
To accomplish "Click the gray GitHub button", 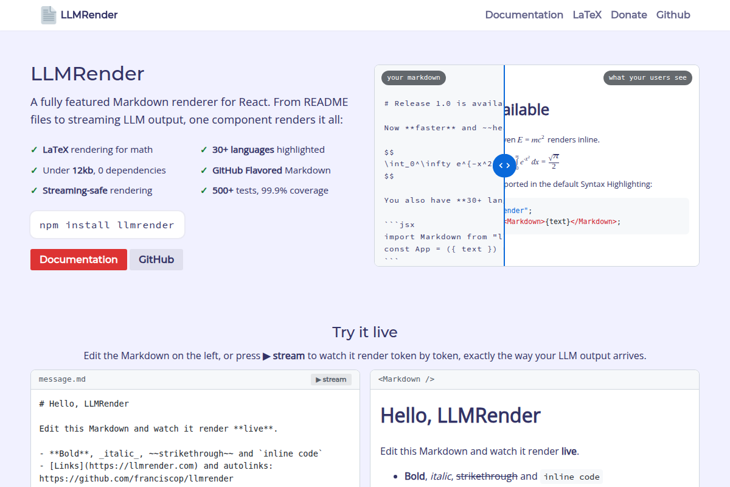I will coord(156,259).
